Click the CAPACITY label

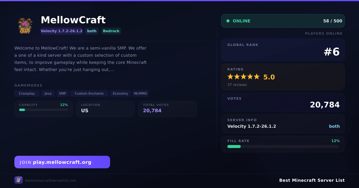pyautogui.click(x=28, y=105)
